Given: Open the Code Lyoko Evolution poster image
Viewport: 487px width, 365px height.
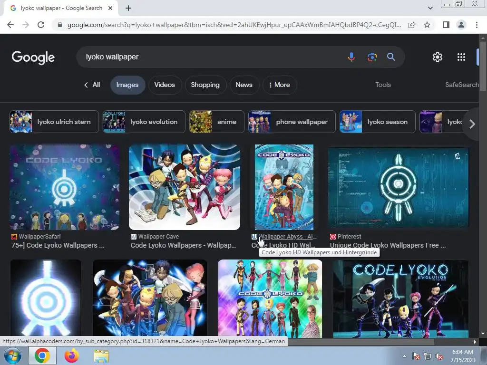Looking at the screenshot, I should click(x=400, y=298).
